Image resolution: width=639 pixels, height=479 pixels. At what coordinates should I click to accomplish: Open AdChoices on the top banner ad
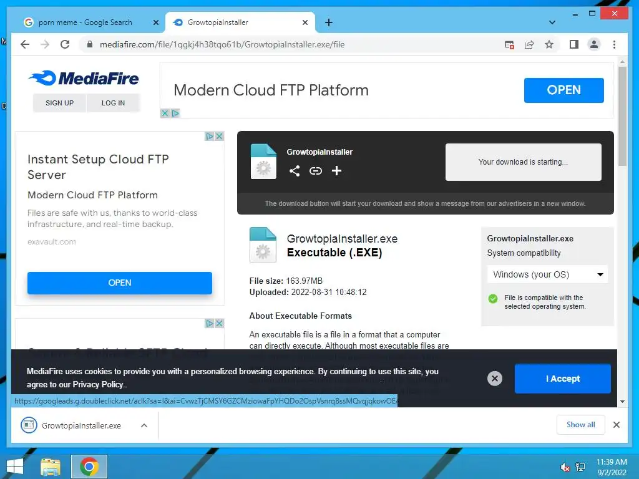point(175,114)
